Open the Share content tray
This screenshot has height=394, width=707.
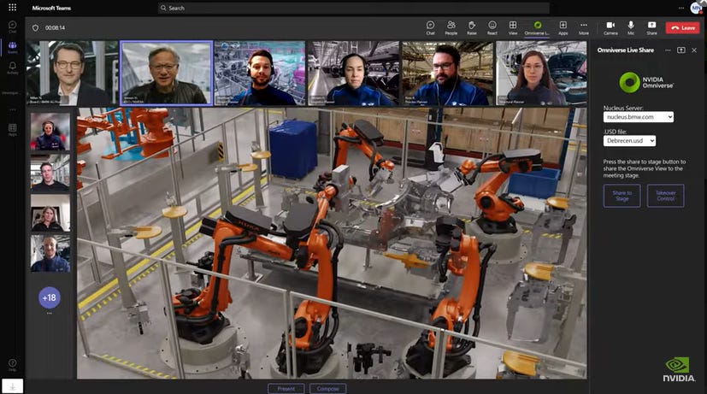pos(651,27)
